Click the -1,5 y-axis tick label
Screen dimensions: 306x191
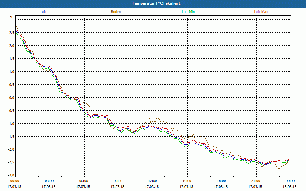pos(10,136)
